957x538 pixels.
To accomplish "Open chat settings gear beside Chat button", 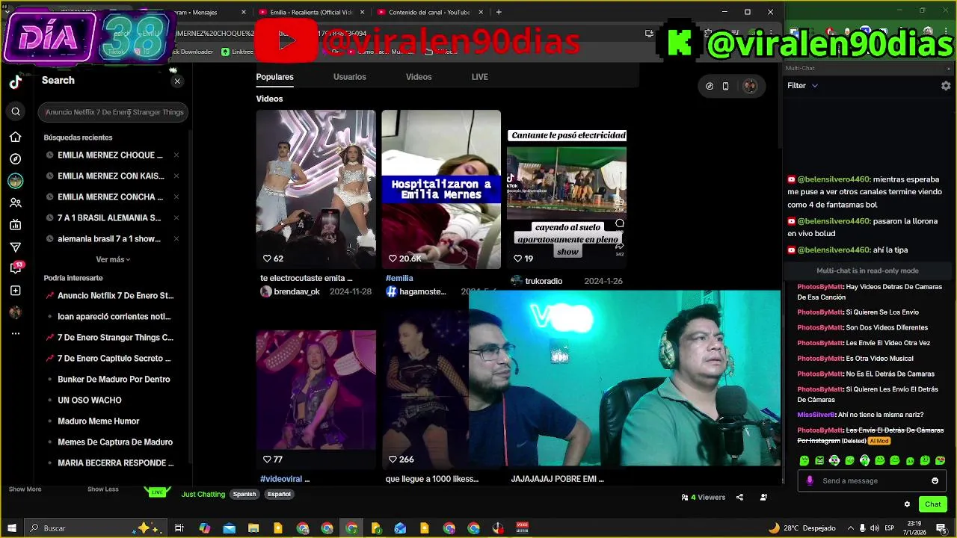I will (907, 504).
